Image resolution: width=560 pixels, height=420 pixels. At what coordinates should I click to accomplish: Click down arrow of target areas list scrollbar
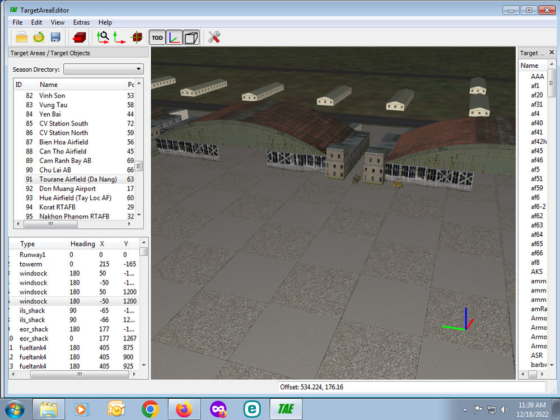[139, 215]
